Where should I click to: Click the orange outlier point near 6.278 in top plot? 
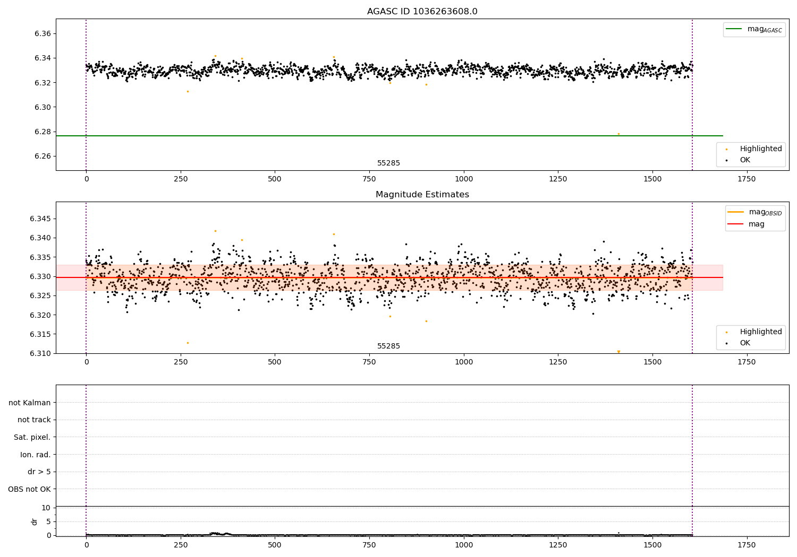[618, 134]
